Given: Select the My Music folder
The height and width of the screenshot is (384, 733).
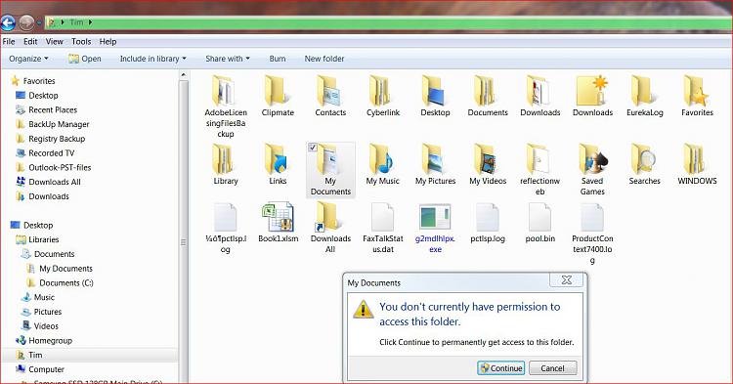Looking at the screenshot, I should pos(383,164).
